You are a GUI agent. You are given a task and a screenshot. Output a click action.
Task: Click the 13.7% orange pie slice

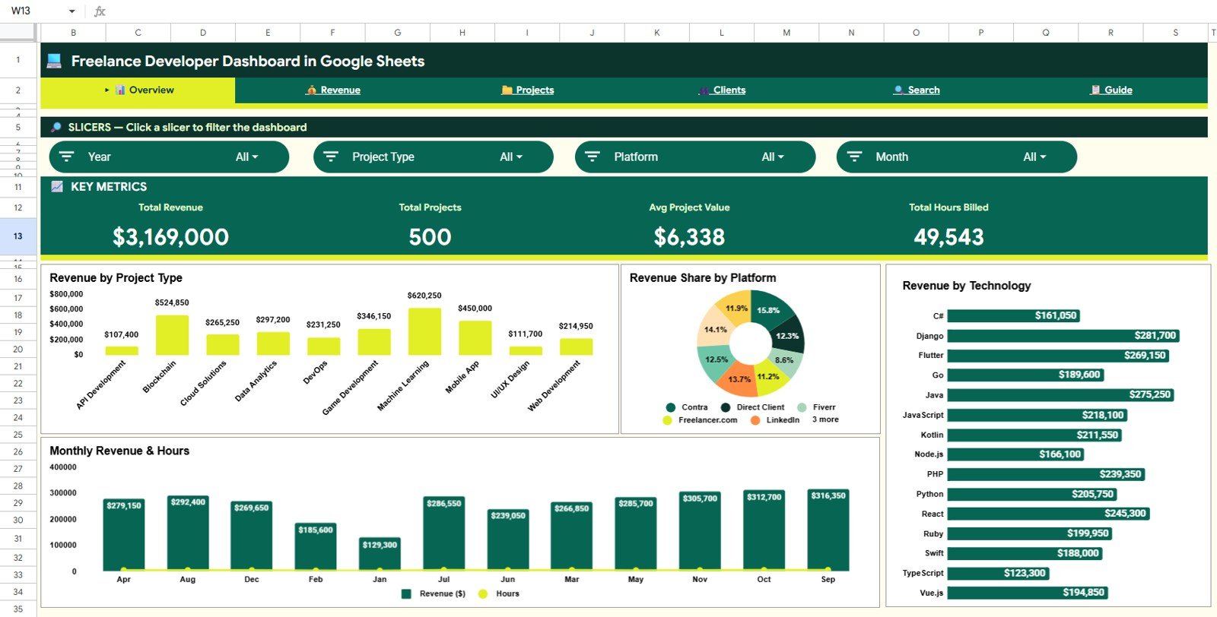pos(739,380)
